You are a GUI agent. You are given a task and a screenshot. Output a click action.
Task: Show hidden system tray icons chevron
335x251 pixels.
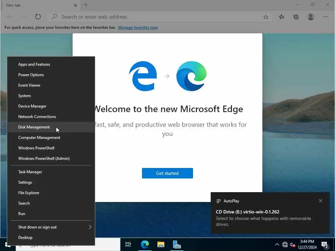(277, 244)
